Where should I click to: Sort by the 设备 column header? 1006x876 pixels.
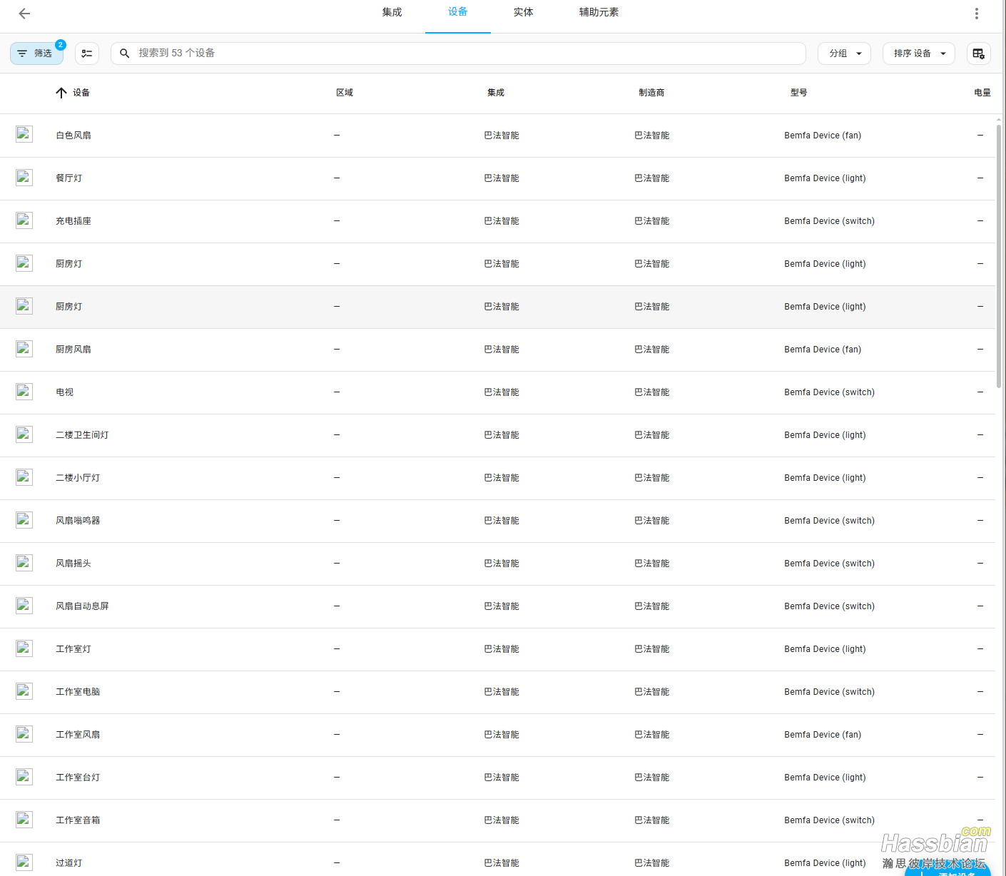73,93
